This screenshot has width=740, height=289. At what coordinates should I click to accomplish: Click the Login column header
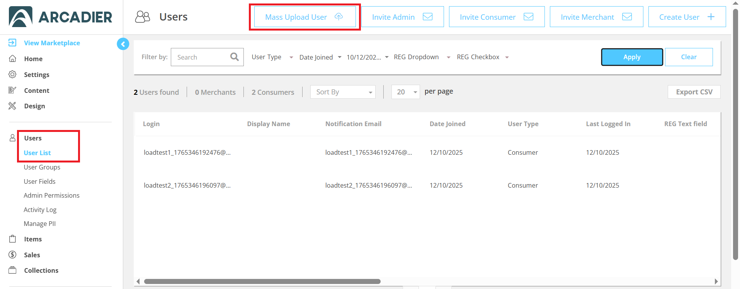click(151, 123)
